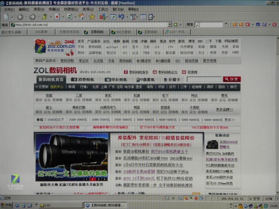Open headline 原装配件 索尼防抖T70超值套装降价
The height and width of the screenshot is (209, 279).
tap(156, 138)
